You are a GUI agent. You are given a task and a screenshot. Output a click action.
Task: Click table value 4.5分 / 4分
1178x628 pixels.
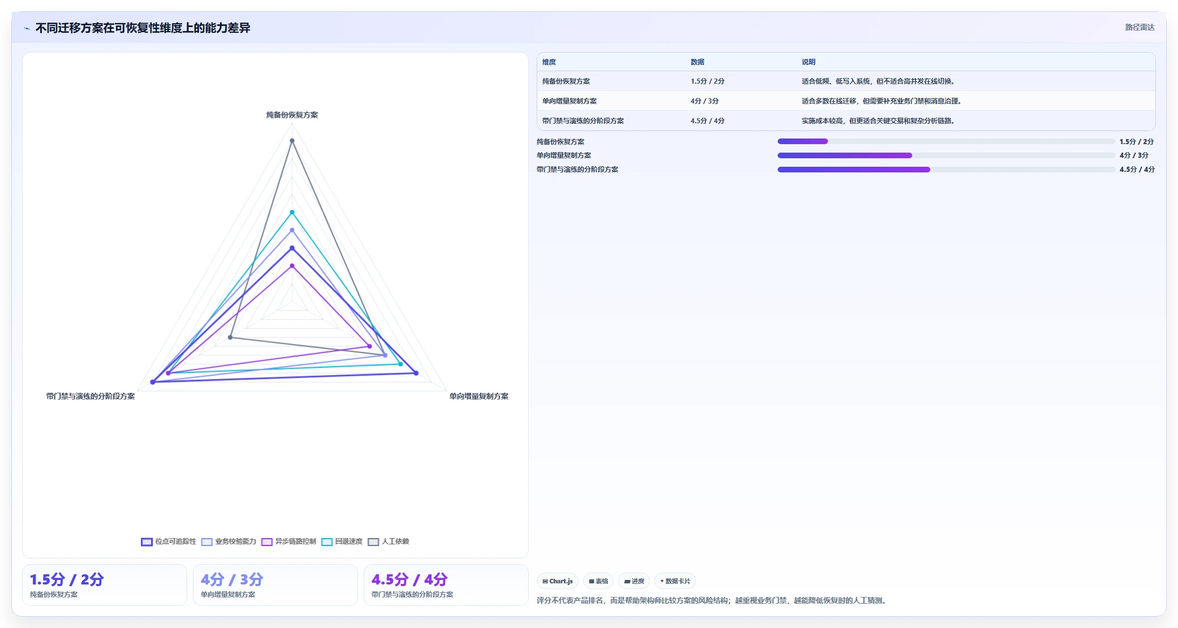coord(707,121)
